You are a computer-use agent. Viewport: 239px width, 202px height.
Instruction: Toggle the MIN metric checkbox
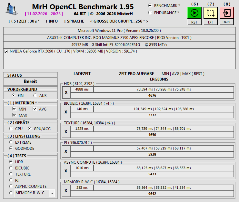14,109
